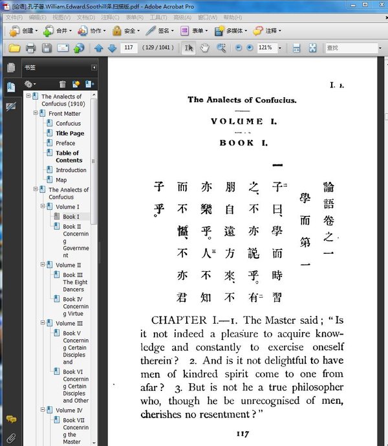Select the Marquee Zoom tool
388x446 pixels.
point(221,47)
